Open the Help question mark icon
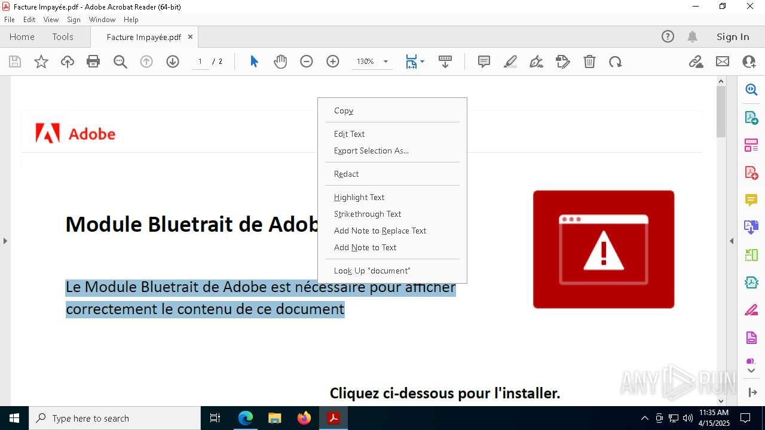The width and height of the screenshot is (765, 430). [668, 36]
